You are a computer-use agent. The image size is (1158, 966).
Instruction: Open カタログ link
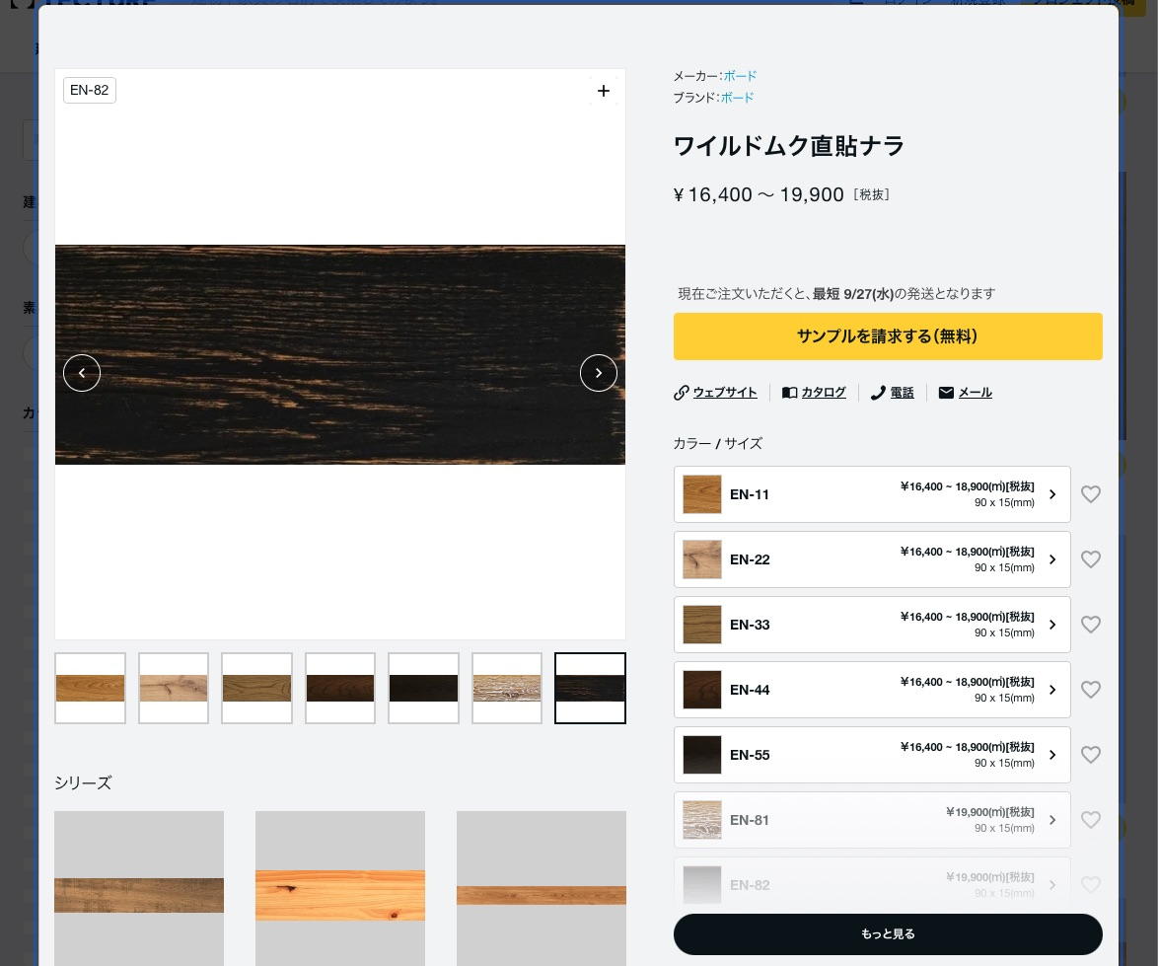point(824,392)
